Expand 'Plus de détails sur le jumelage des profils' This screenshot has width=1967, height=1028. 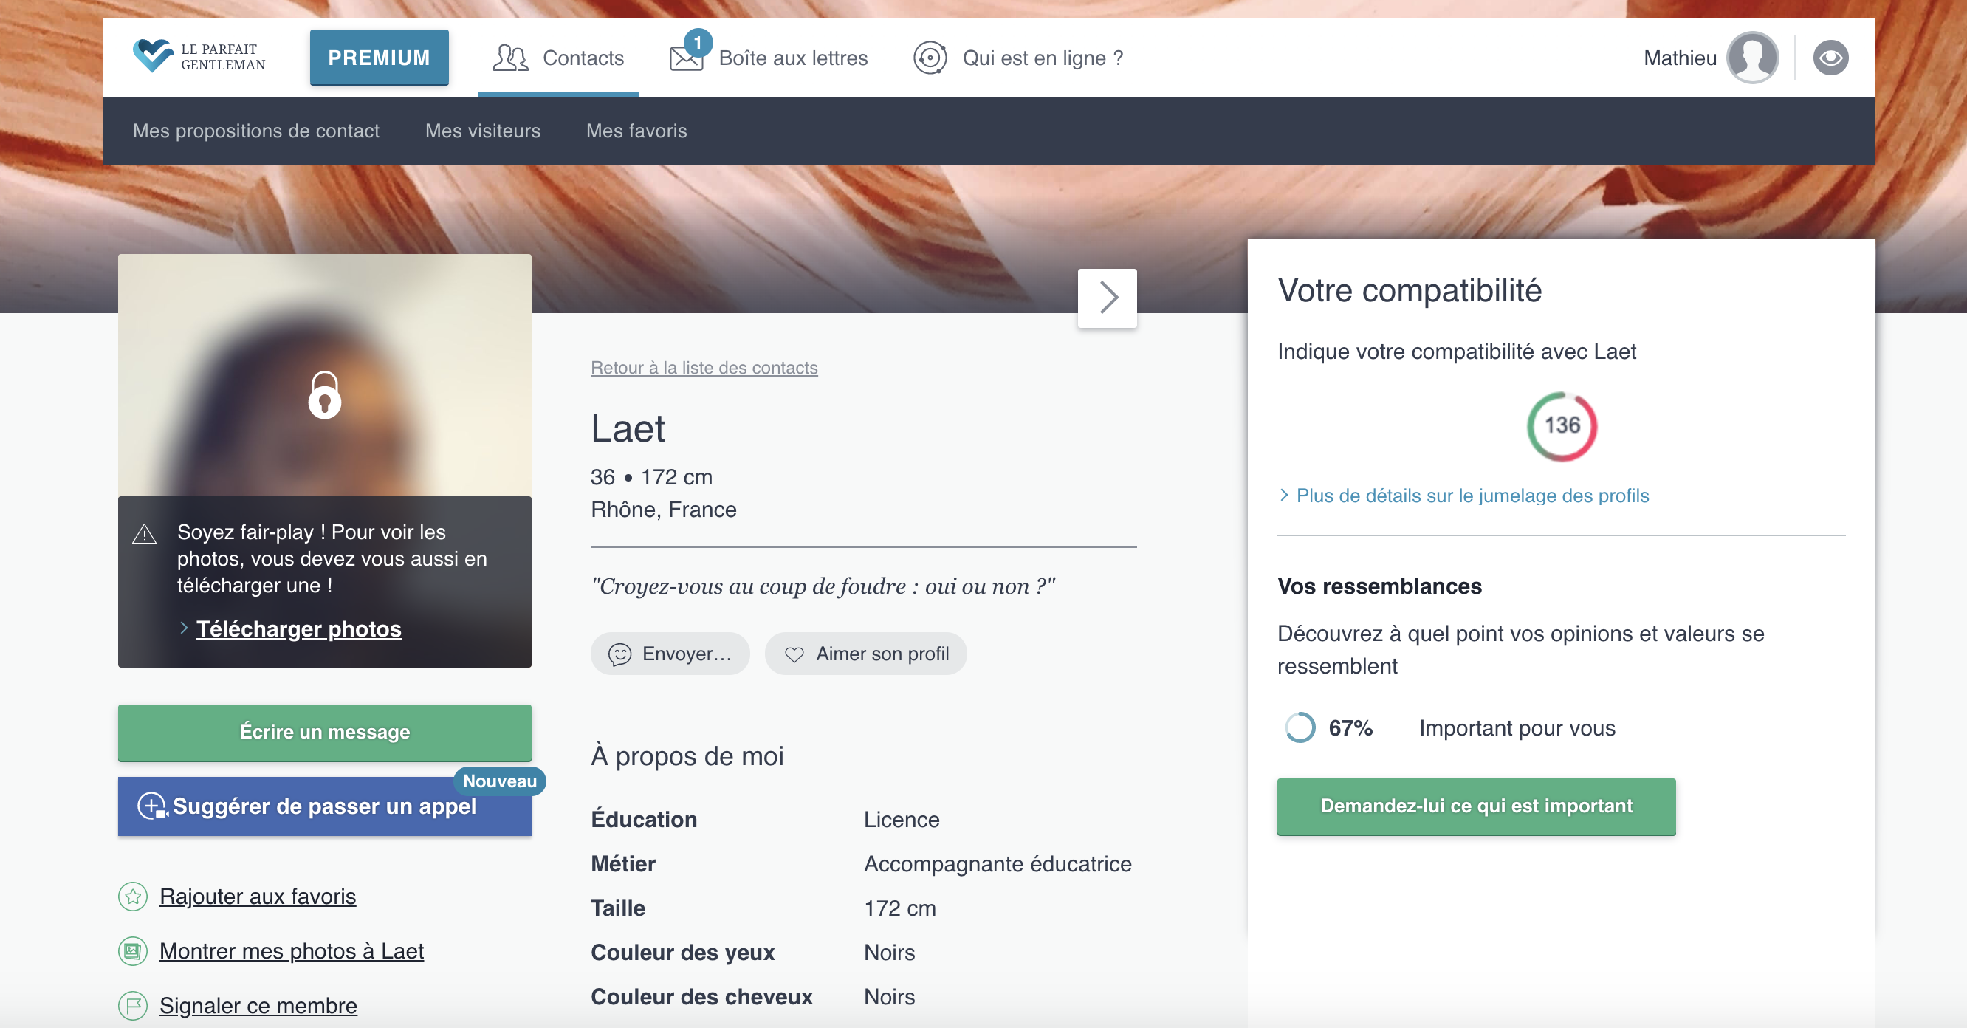(1472, 496)
